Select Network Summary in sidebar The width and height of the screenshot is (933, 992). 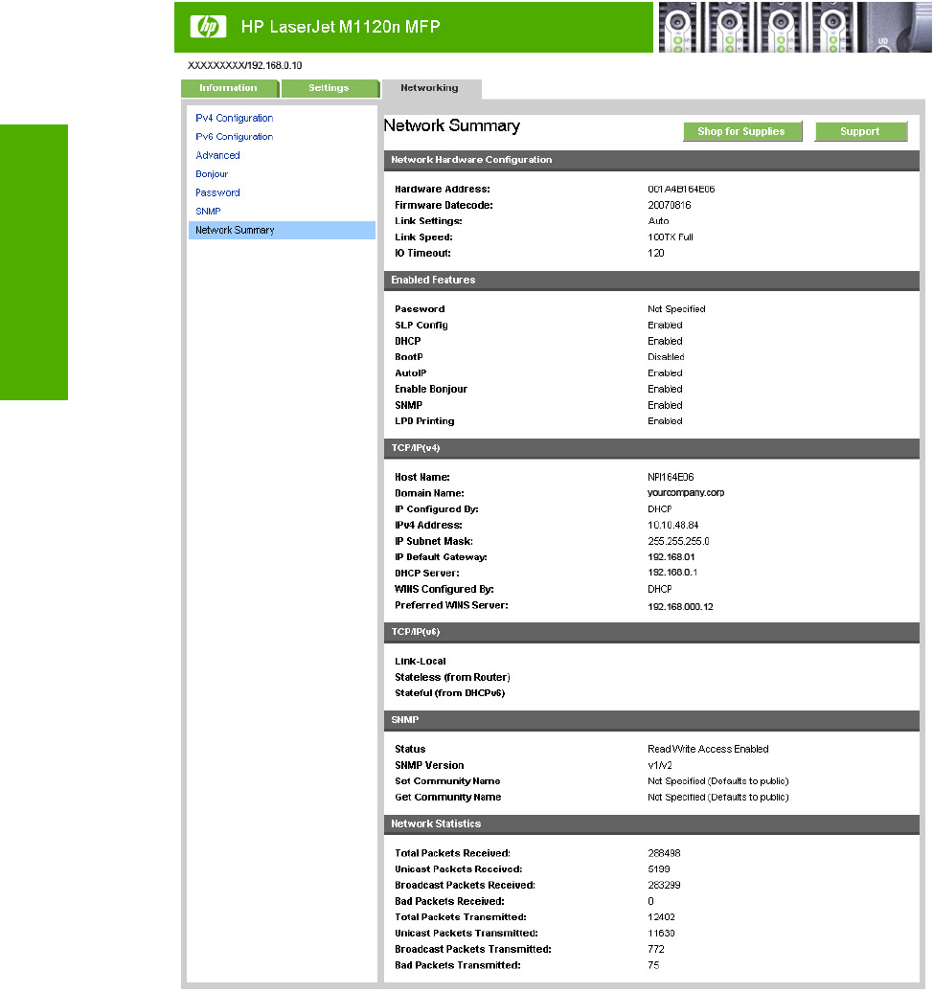coord(282,230)
